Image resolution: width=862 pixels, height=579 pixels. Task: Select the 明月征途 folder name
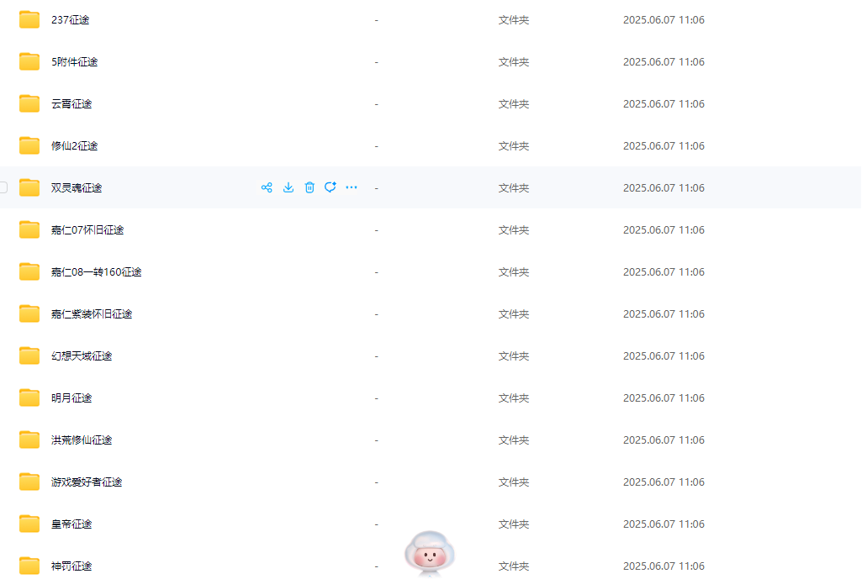71,398
